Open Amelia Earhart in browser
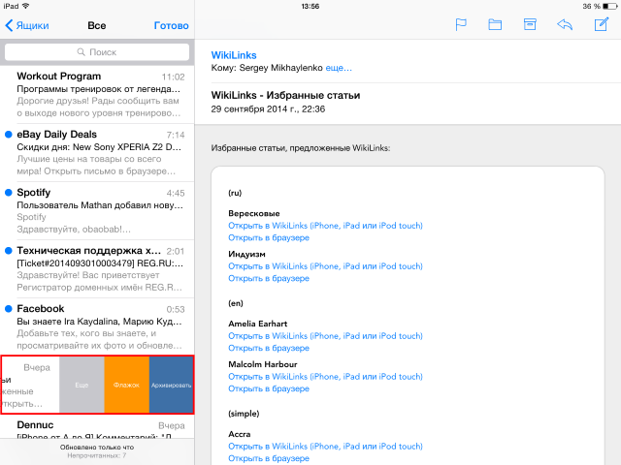The height and width of the screenshot is (465, 621). [x=269, y=349]
